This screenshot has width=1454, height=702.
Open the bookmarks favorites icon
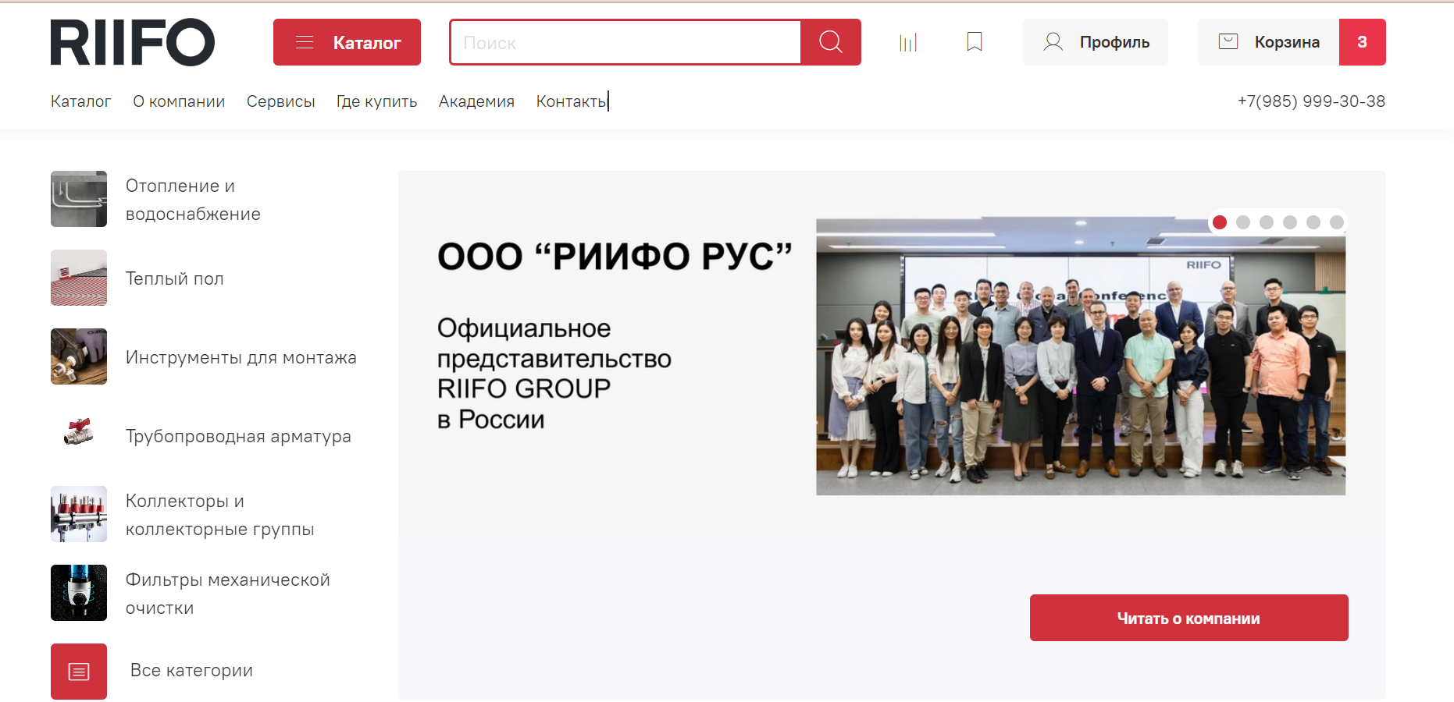point(975,42)
